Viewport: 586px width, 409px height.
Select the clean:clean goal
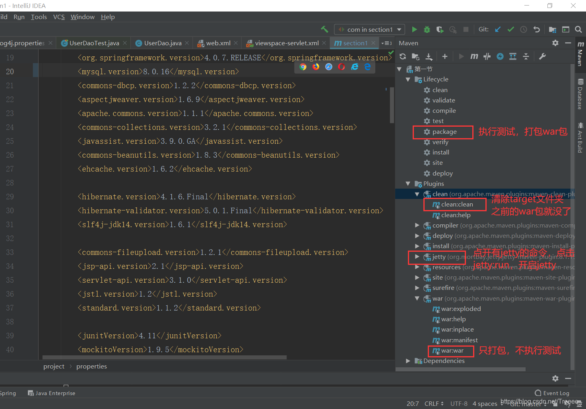pos(457,204)
